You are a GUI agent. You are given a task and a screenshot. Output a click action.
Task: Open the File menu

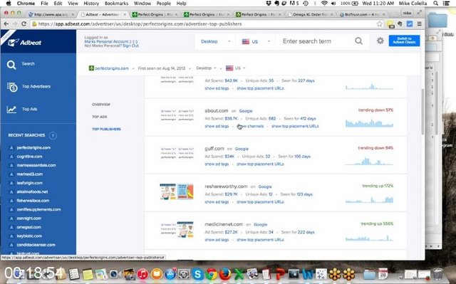(x=44, y=3)
